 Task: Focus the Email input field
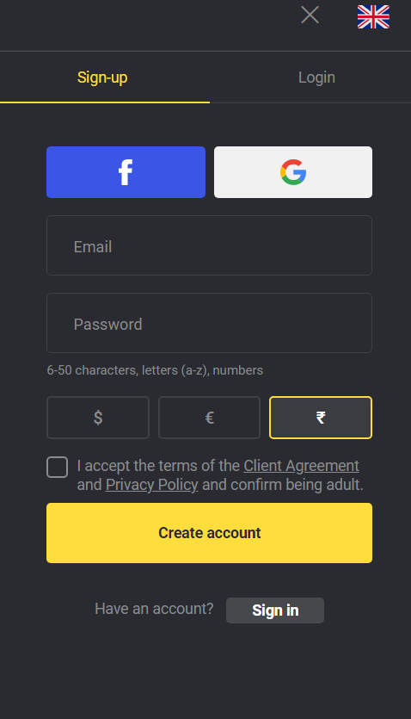coord(209,245)
